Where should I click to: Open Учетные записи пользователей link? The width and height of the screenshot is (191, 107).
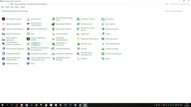[86, 53]
